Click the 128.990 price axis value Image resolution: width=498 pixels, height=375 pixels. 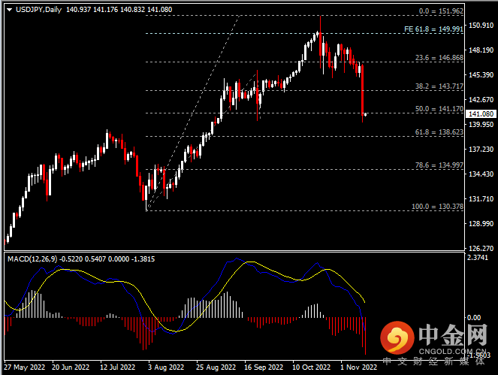click(481, 223)
